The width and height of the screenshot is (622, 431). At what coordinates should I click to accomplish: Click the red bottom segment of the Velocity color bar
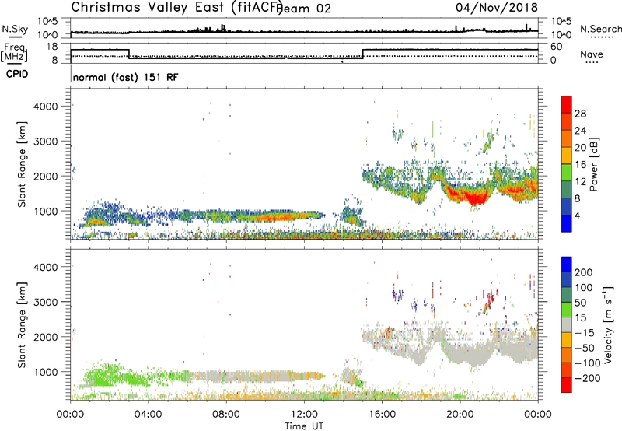tap(567, 385)
